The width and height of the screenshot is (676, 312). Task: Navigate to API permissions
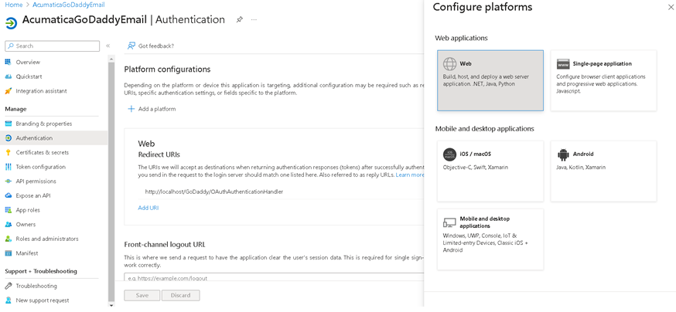36,181
